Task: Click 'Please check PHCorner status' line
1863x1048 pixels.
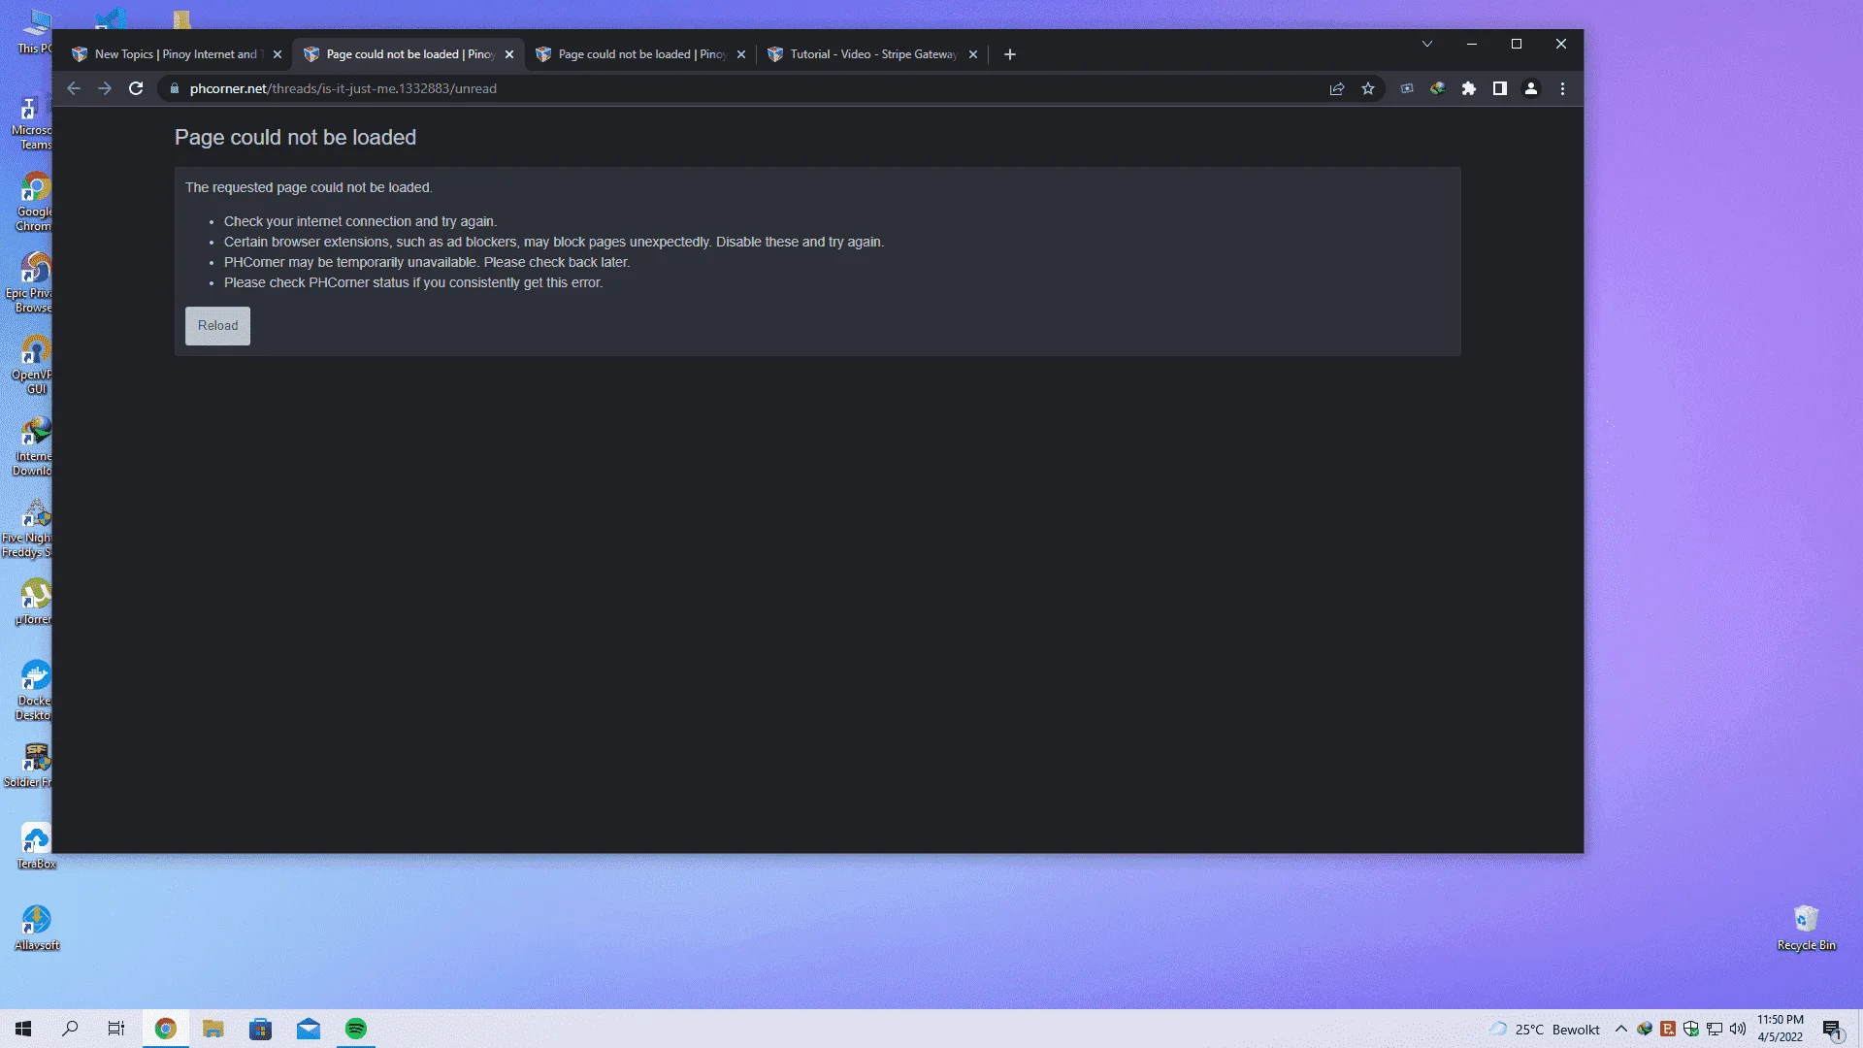Action: pyautogui.click(x=413, y=282)
